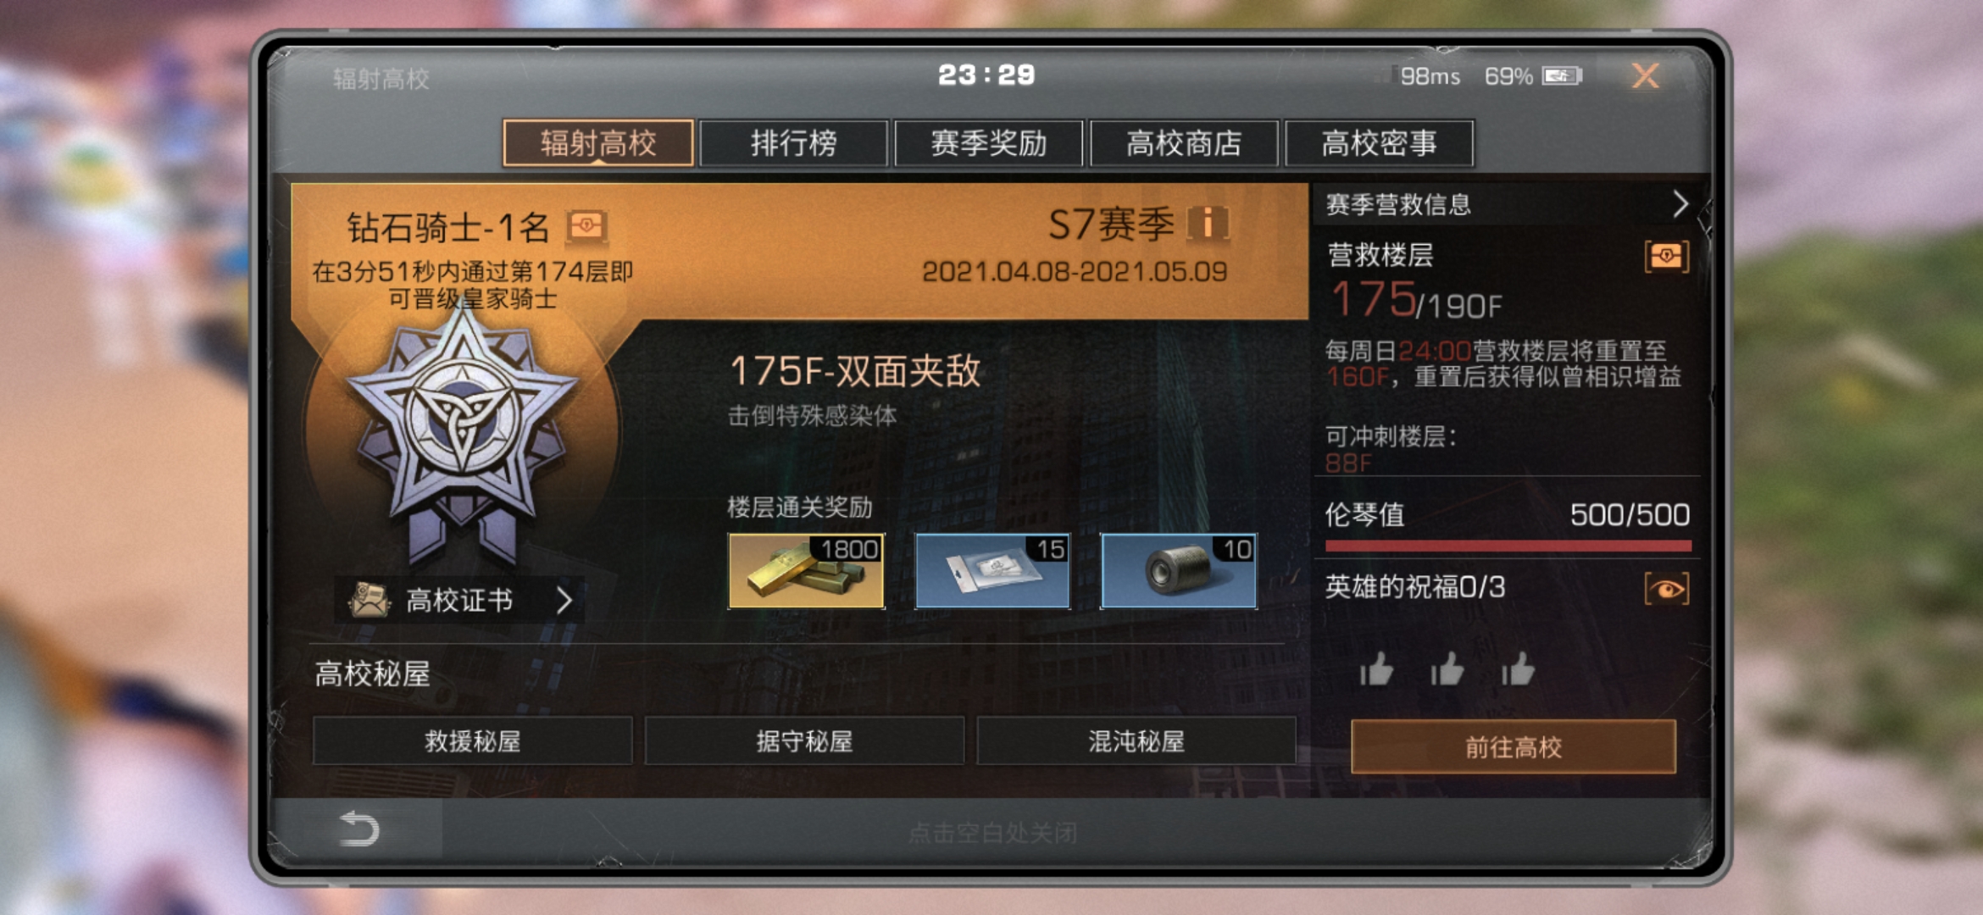Click the third thumbs-up blessing icon
Screen dimensions: 1983x915
tap(1518, 669)
